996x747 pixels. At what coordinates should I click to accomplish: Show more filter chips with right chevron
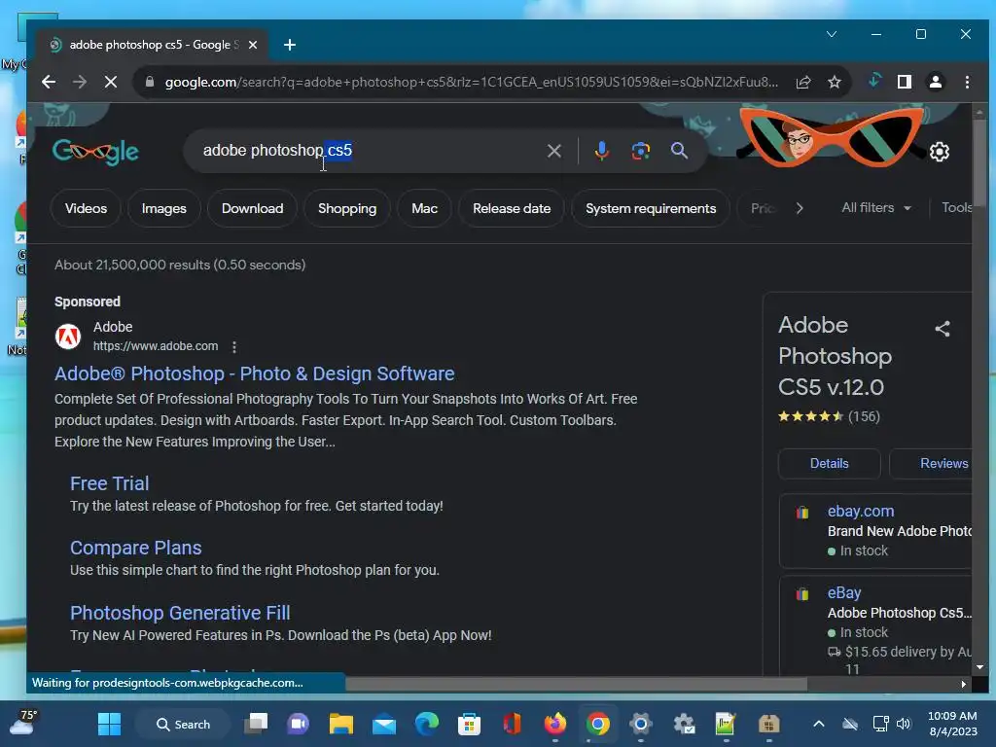click(800, 208)
